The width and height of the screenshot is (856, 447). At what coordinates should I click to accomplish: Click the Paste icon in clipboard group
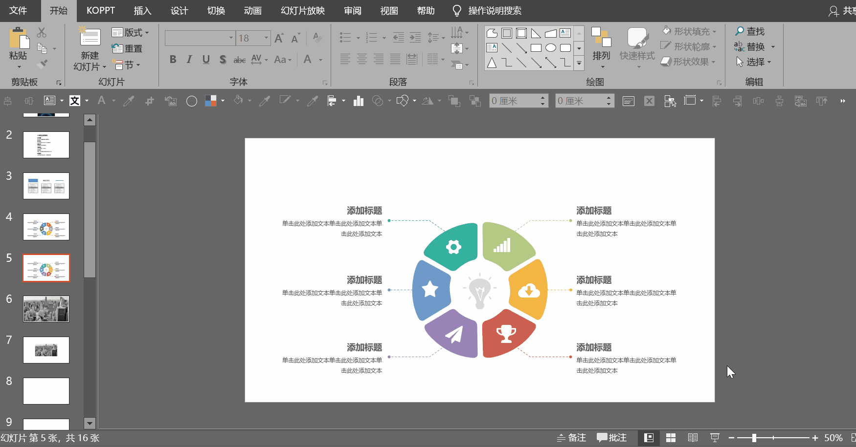coord(19,39)
